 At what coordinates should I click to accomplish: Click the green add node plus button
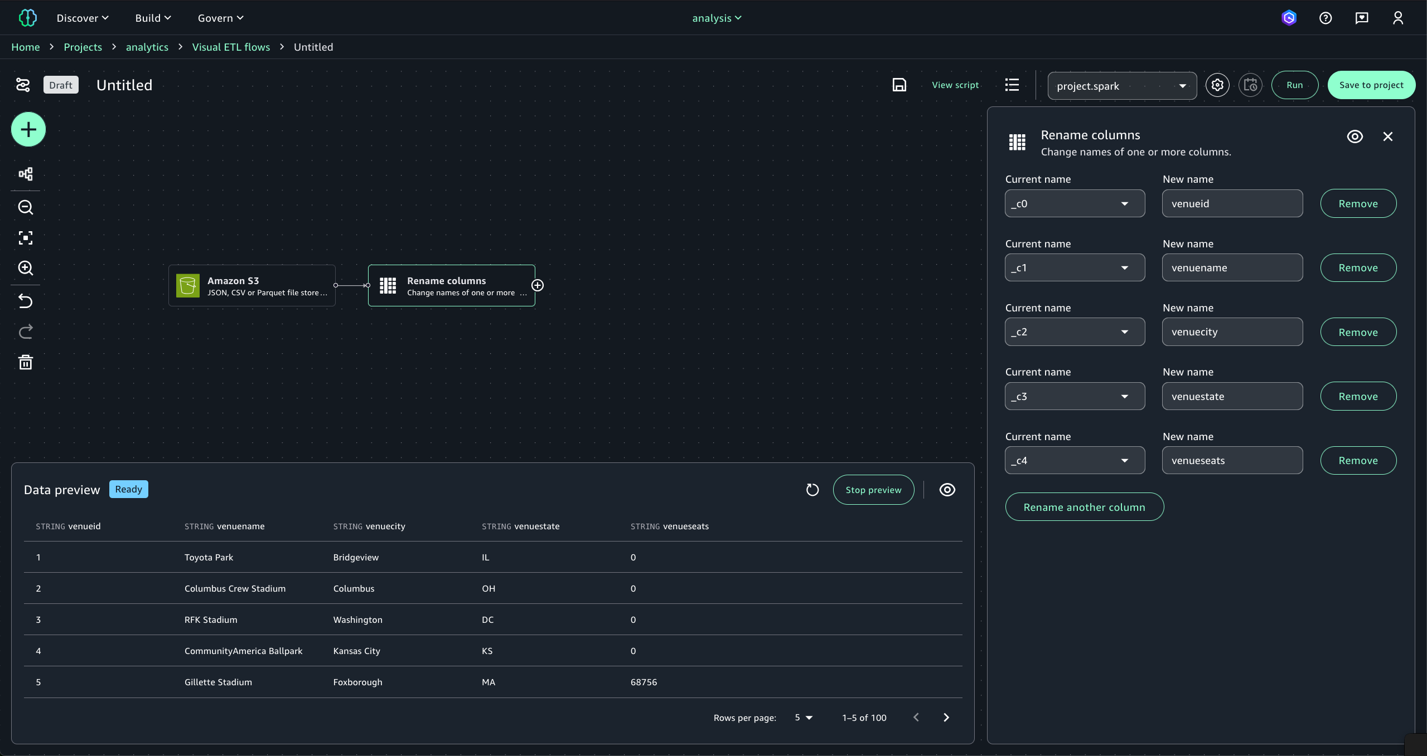(x=28, y=130)
